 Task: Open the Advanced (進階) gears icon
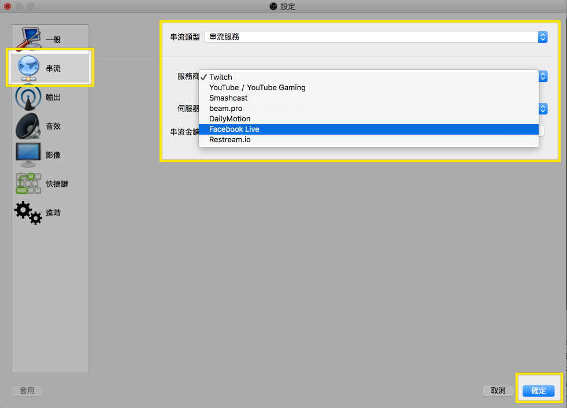pos(28,213)
